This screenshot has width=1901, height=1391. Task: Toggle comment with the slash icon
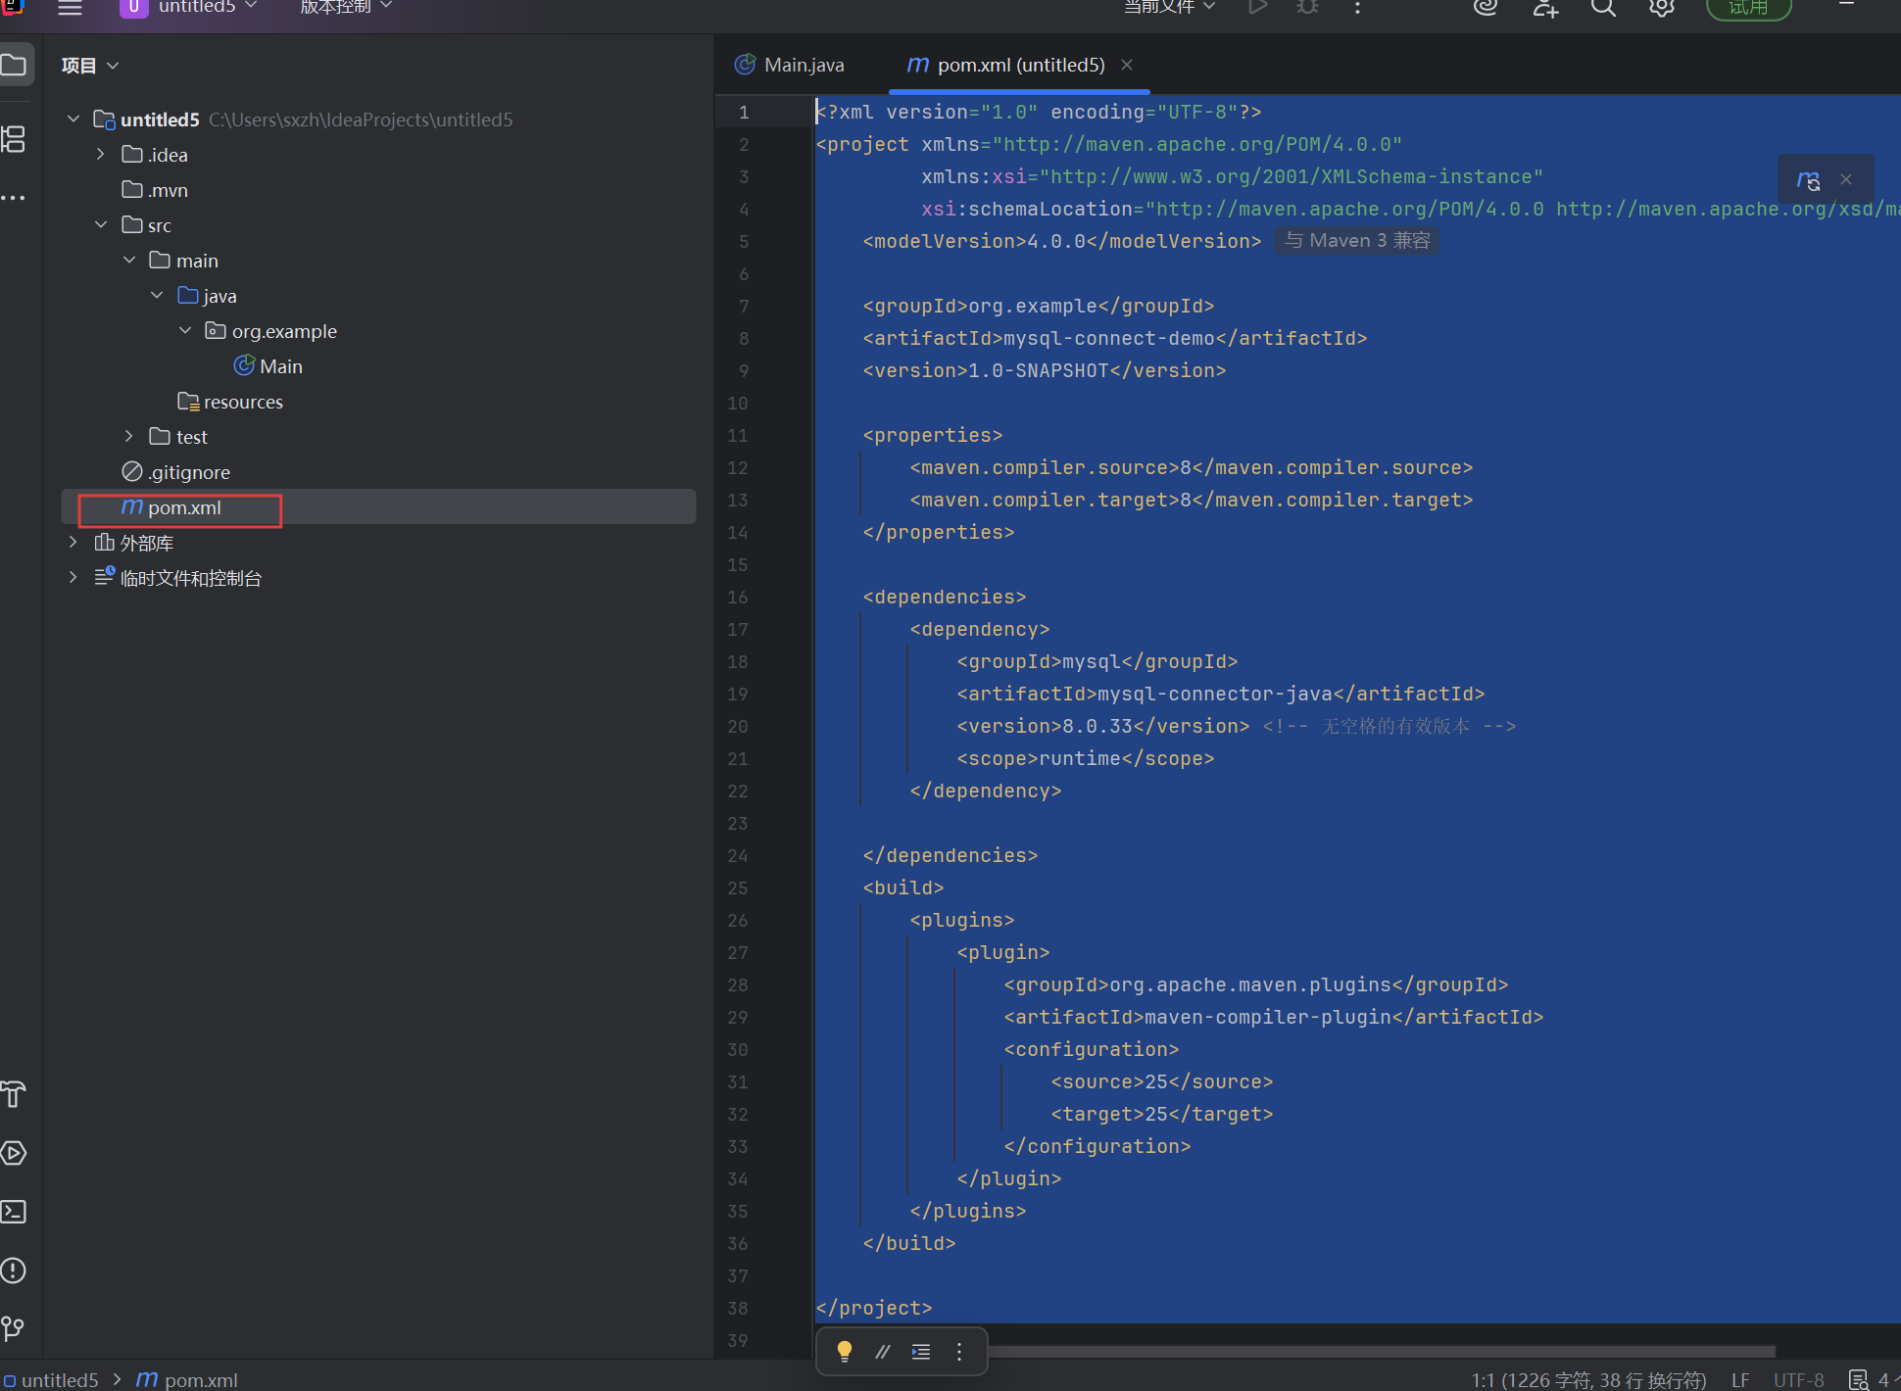(883, 1352)
